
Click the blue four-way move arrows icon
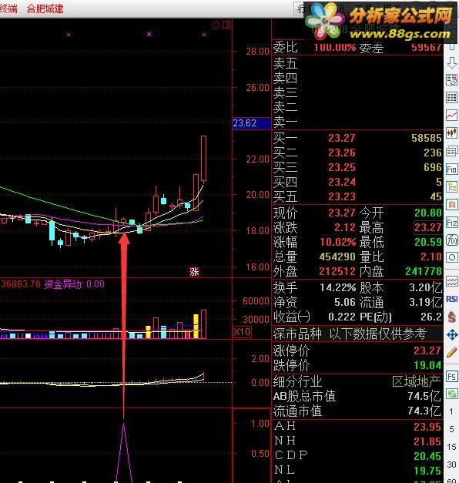pyautogui.click(x=451, y=334)
